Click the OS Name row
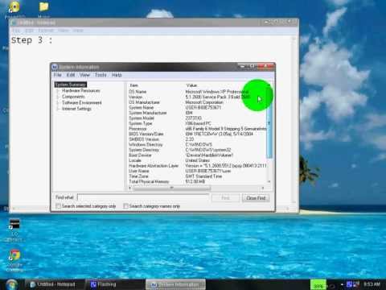 click(x=197, y=92)
